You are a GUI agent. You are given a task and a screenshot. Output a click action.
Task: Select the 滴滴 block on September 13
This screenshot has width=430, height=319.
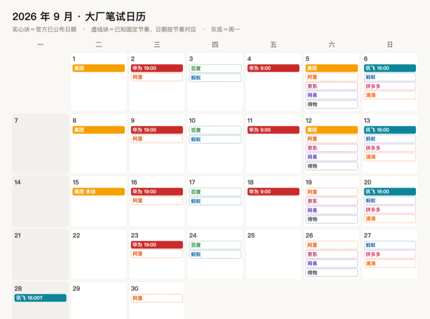tap(390, 157)
